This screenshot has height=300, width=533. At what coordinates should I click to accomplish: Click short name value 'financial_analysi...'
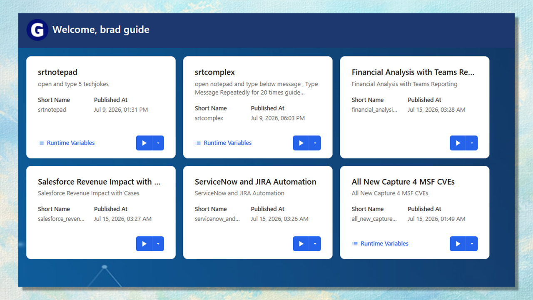pos(374,110)
